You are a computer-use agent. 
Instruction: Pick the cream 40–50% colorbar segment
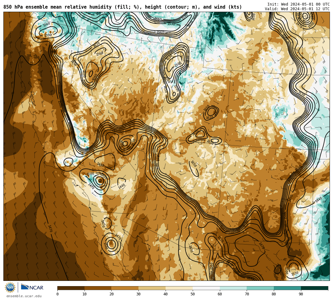pos(179,288)
